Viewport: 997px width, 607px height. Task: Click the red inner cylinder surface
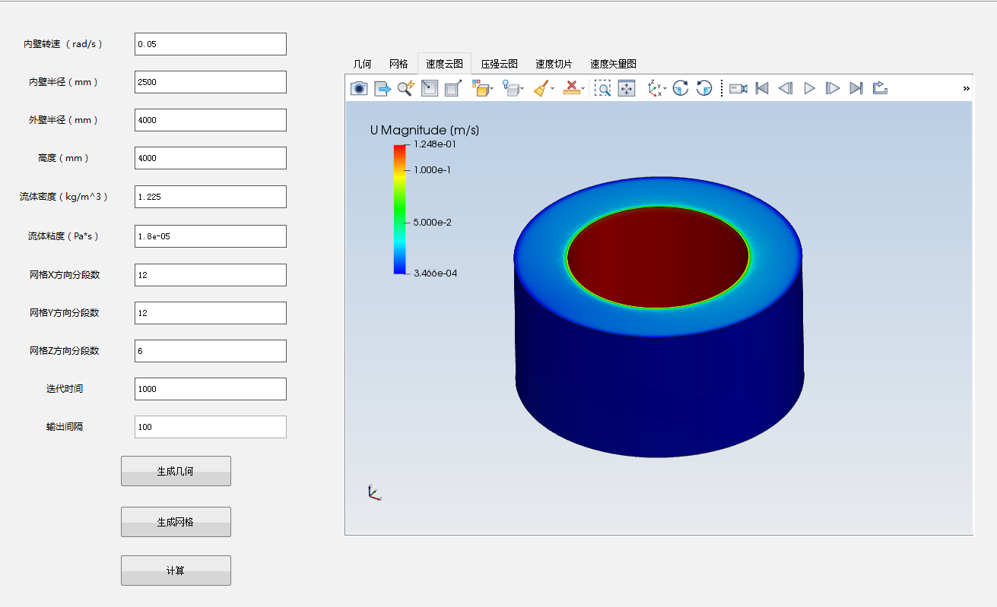(658, 258)
